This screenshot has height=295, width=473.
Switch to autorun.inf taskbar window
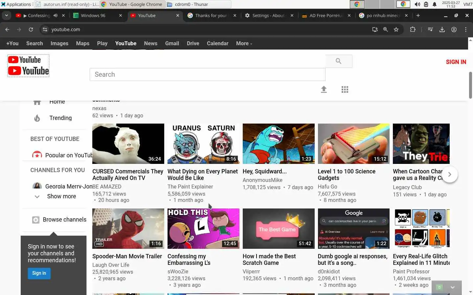click(x=67, y=4)
